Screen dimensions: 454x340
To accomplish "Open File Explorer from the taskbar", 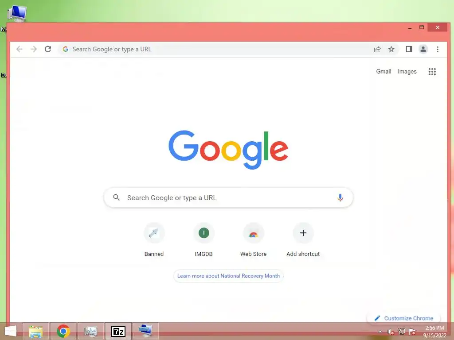I will pos(36,331).
